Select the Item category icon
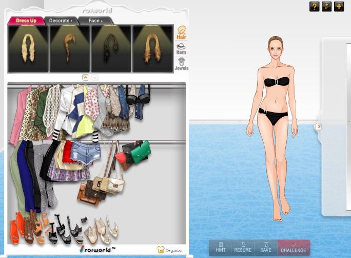This screenshot has width=351, height=258. point(181,48)
